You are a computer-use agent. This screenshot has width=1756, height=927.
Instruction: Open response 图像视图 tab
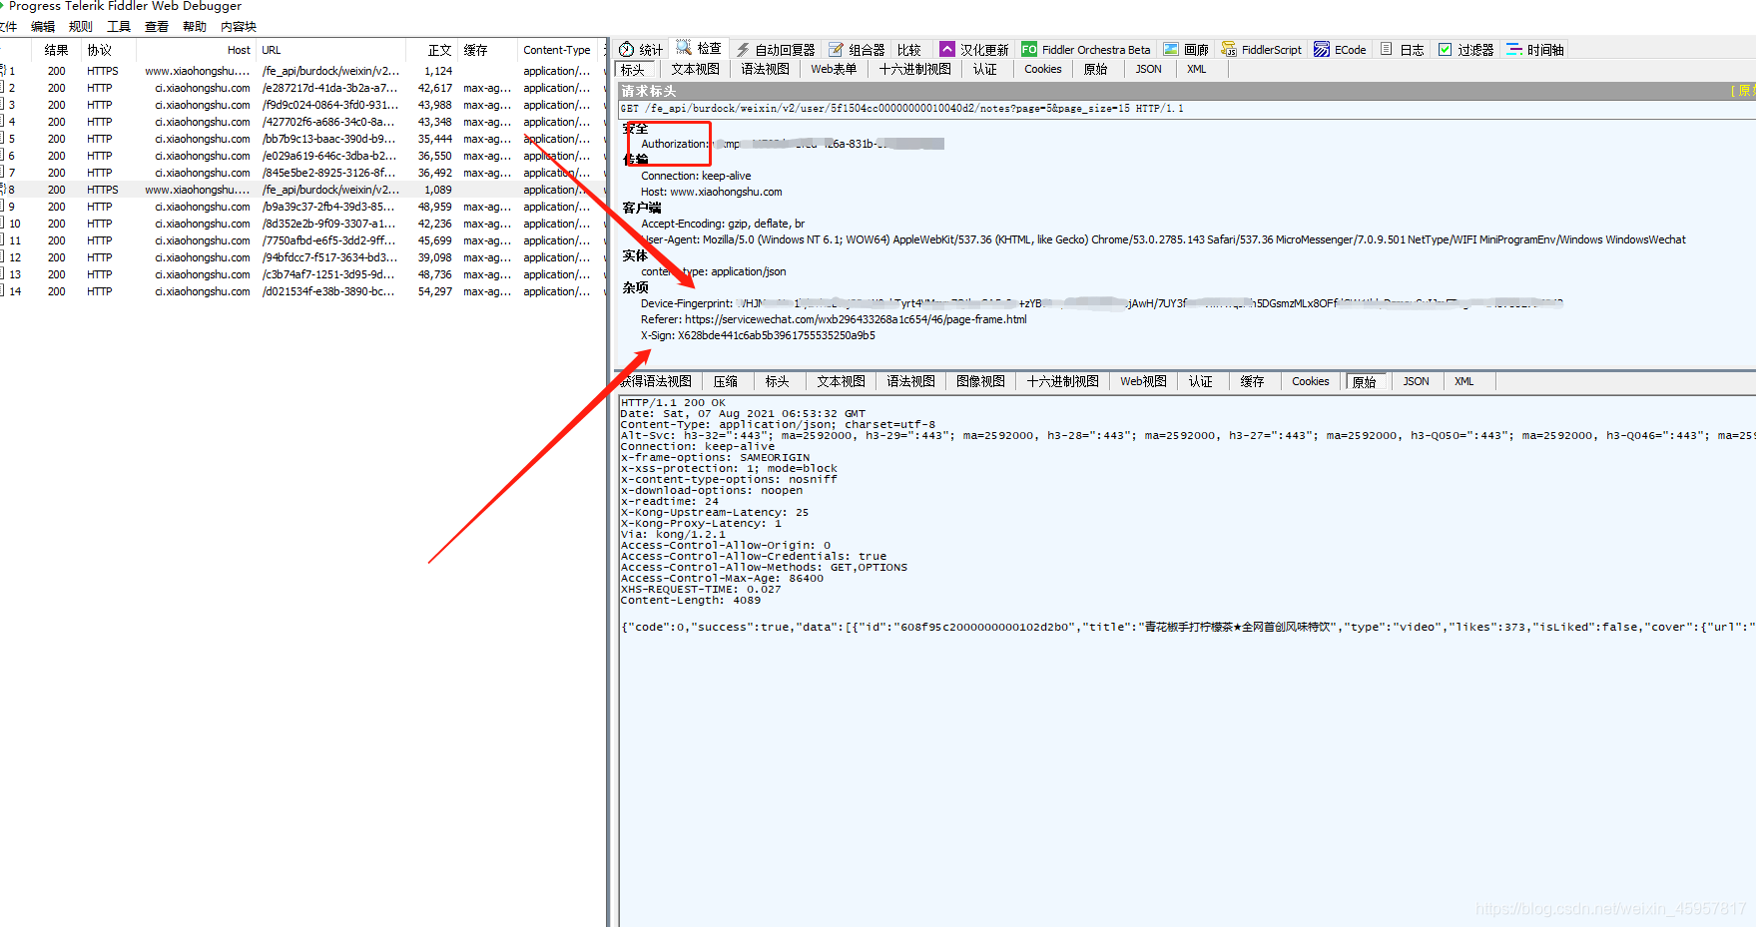tap(981, 381)
